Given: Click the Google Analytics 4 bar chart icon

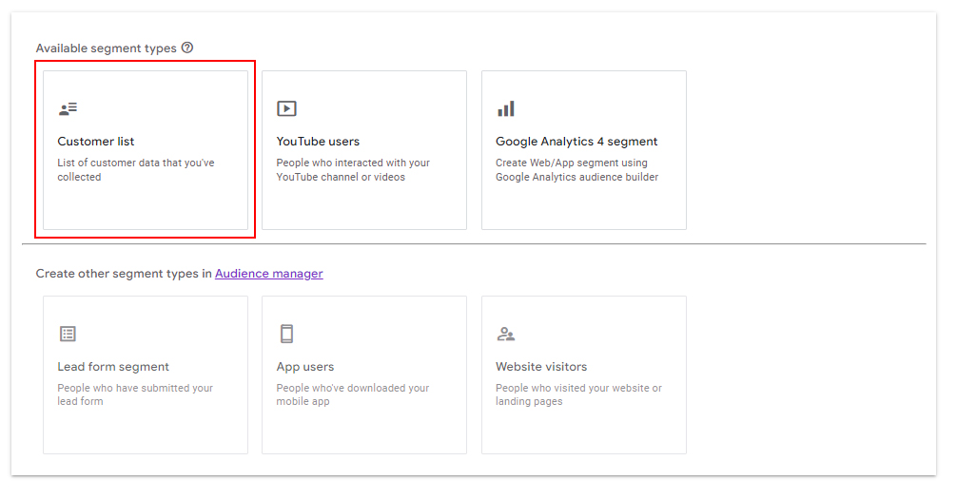Looking at the screenshot, I should 506,108.
